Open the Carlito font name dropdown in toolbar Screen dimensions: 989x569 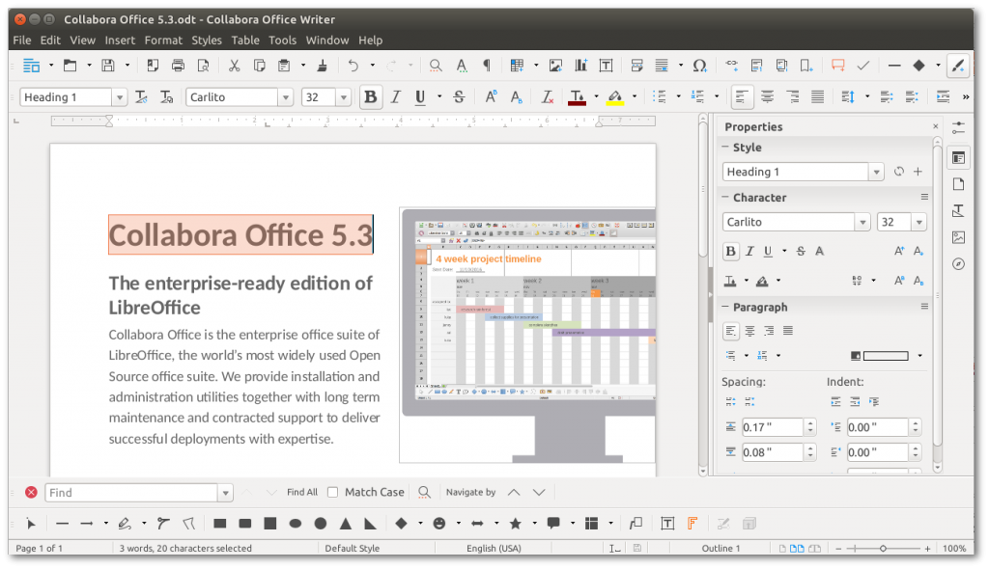(286, 97)
